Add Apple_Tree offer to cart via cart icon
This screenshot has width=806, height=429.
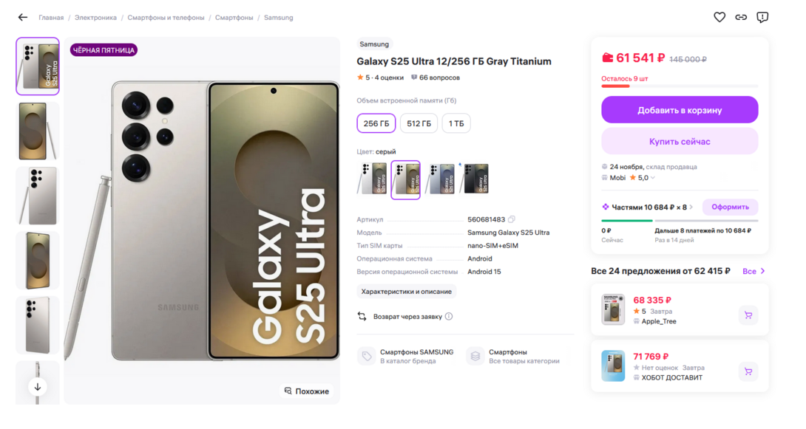click(x=748, y=315)
